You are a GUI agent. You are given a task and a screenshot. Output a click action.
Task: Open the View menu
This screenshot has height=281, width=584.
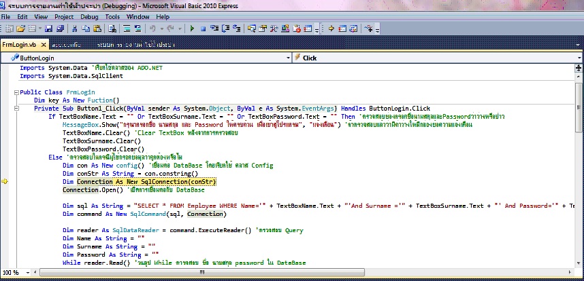coord(41,17)
